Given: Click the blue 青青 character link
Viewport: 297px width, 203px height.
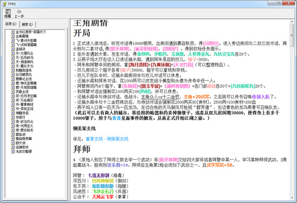Looking at the screenshot, I should coord(117,118).
